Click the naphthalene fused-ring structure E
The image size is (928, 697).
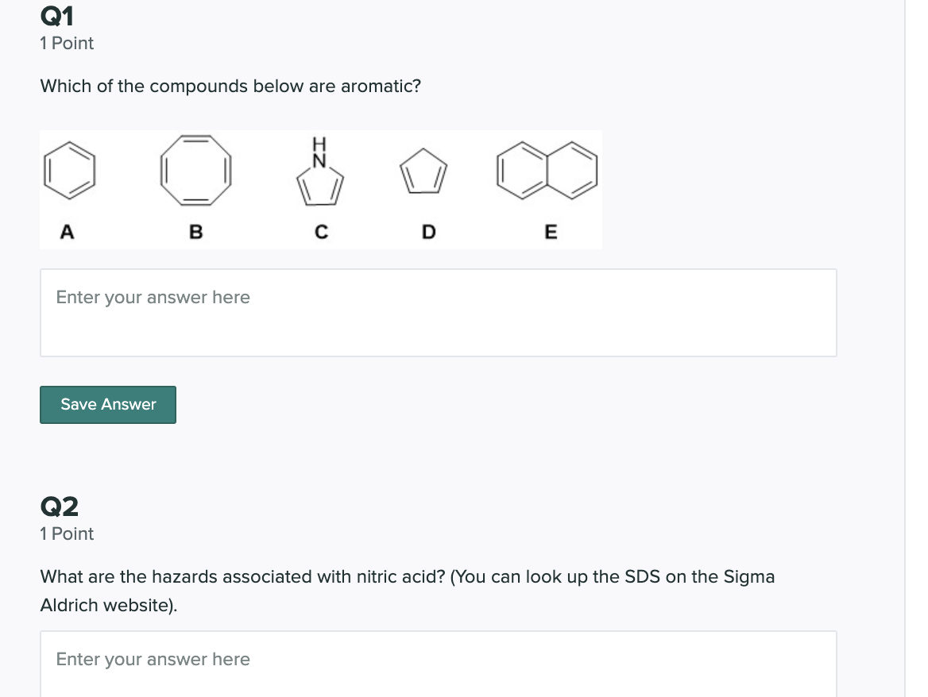[x=547, y=170]
